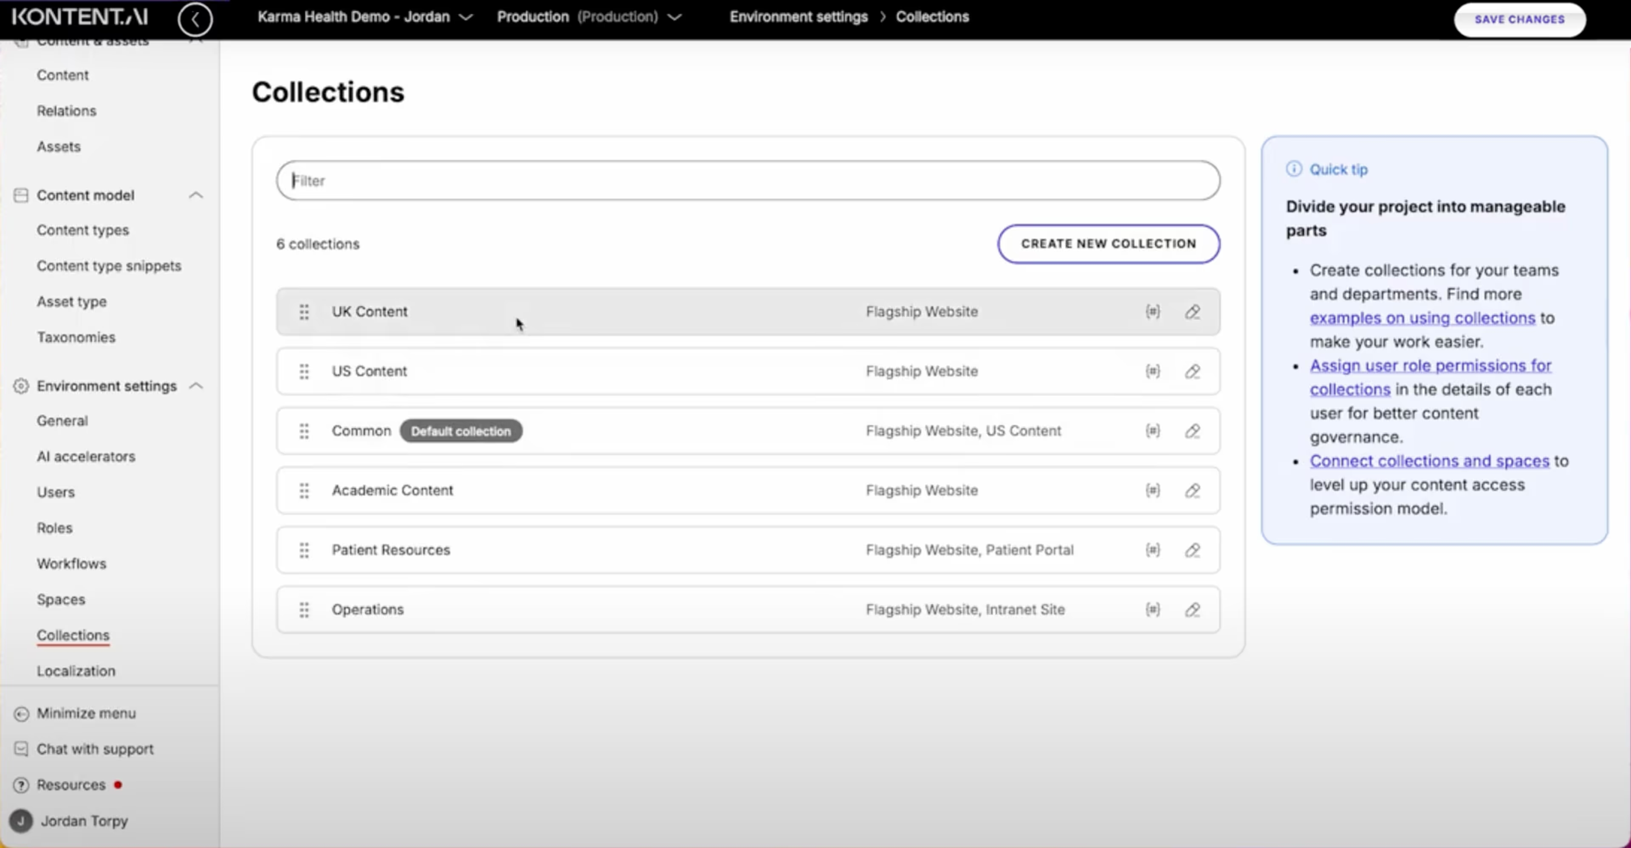
Task: Click the edit pencil icon for UK Content
Action: 1192,312
